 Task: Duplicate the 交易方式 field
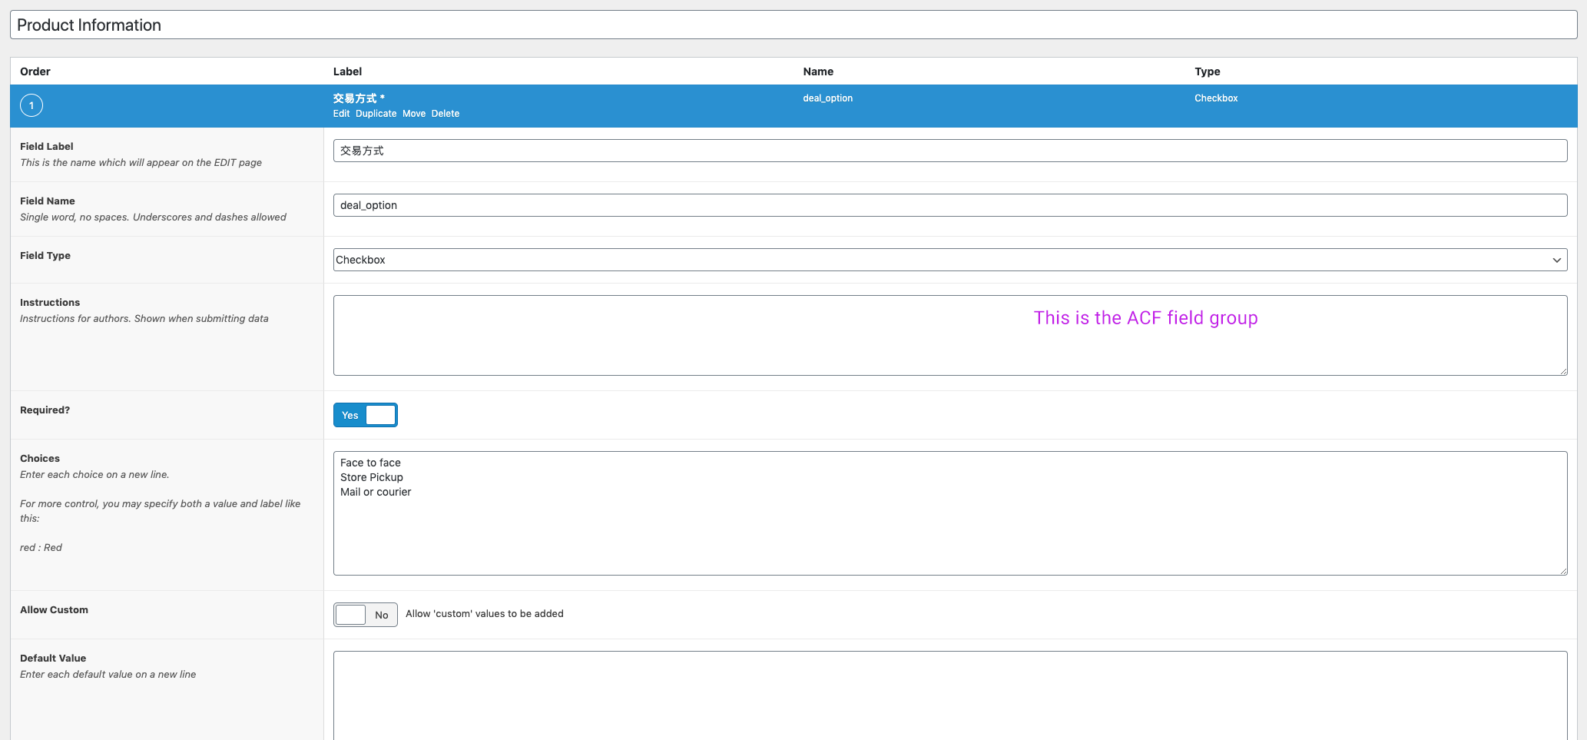click(376, 113)
